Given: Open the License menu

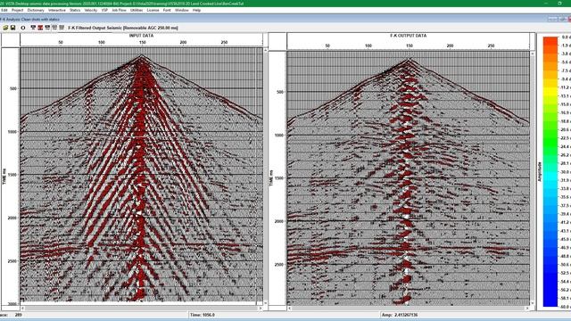Looking at the screenshot, I should (153, 10).
